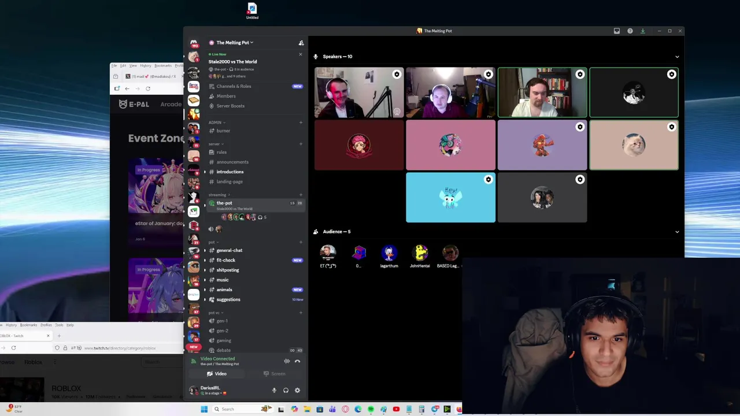Reload page in the Twitch browser window
Screen dimensions: 740x416
pos(13,348)
